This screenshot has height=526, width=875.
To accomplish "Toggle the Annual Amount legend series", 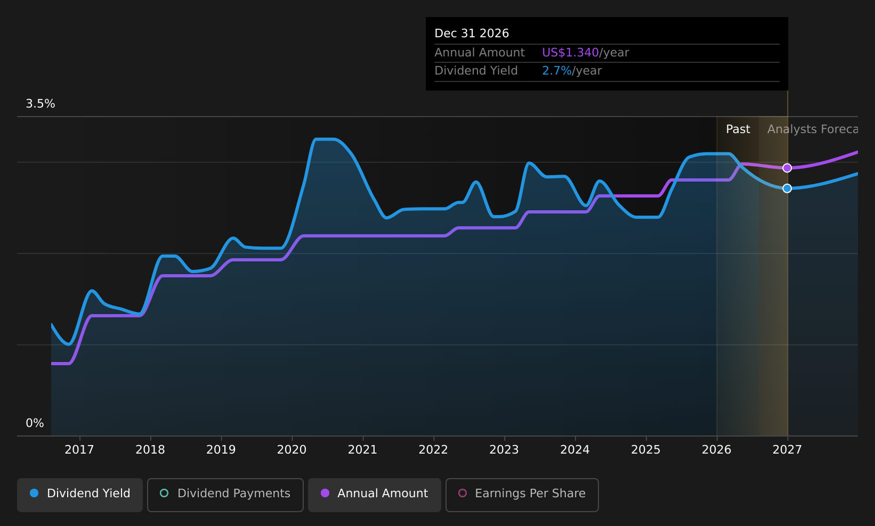I will coord(374,495).
